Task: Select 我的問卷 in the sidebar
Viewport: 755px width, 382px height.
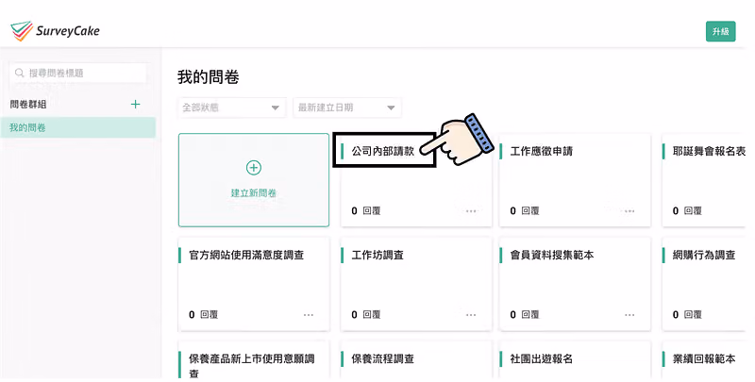Action: tap(78, 127)
